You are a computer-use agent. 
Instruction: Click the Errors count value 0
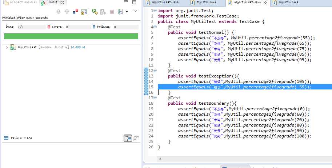[x=67, y=27]
